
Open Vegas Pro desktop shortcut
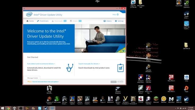(x=133, y=4)
